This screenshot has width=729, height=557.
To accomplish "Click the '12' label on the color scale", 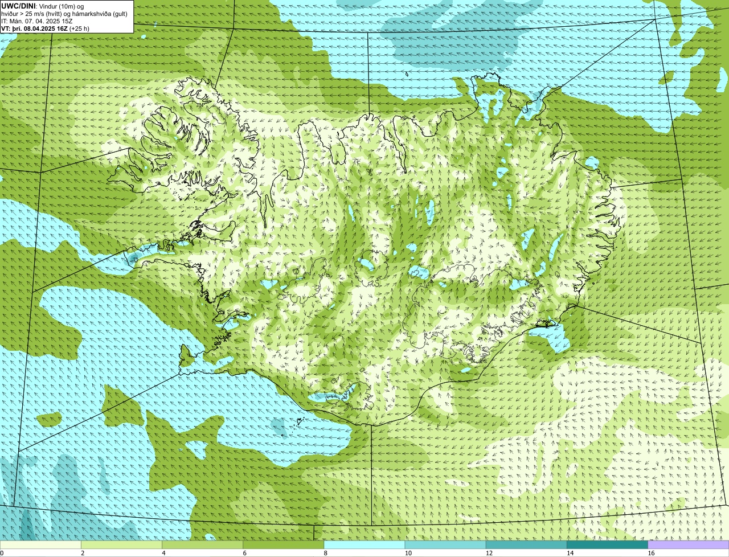I will (x=489, y=553).
